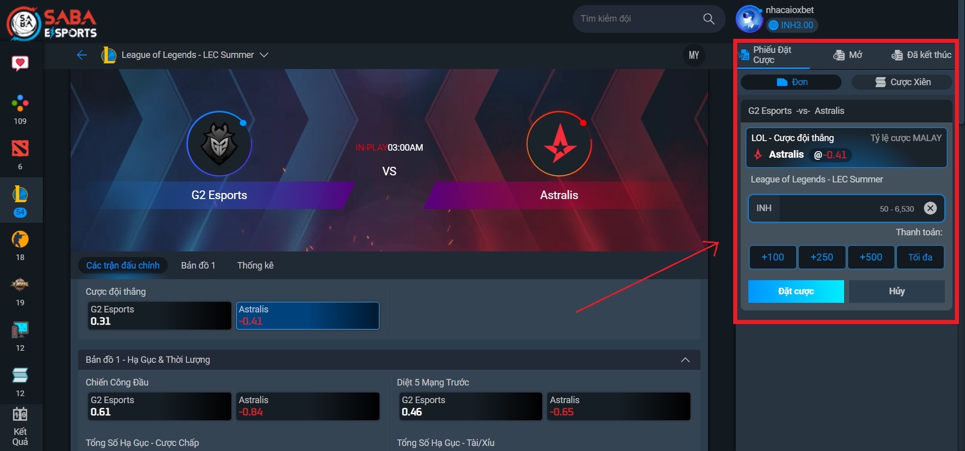Switch bet type to Cược Xiên
This screenshot has width=965, height=451.
(902, 82)
